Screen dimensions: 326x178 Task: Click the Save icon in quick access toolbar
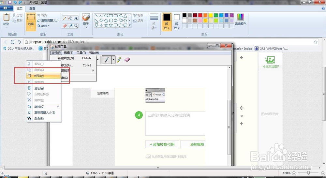(10, 3)
